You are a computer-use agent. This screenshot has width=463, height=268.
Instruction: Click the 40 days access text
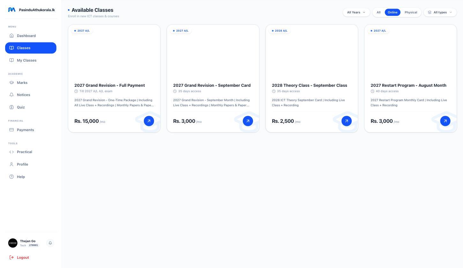tap(387, 91)
